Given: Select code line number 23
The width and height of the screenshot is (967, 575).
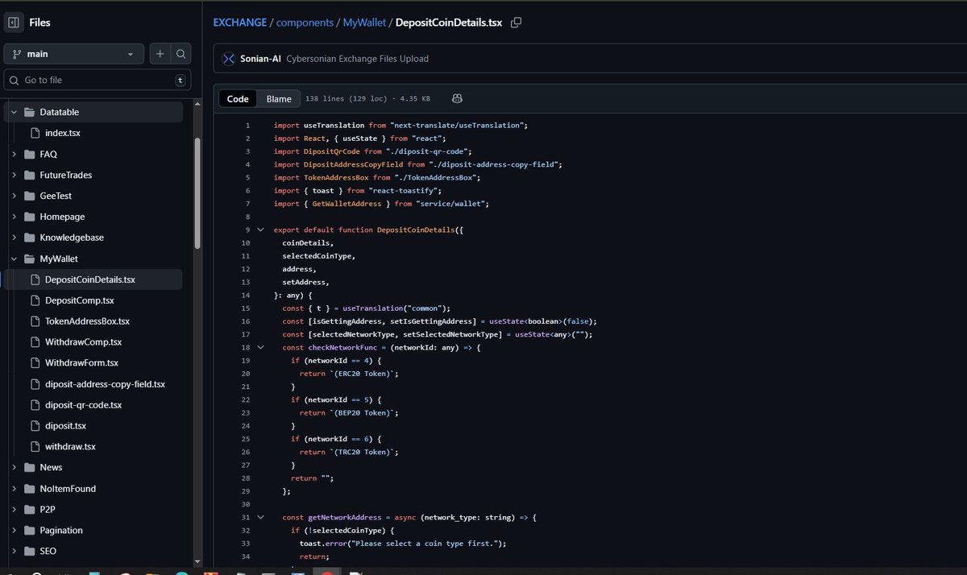Looking at the screenshot, I should click(x=246, y=412).
